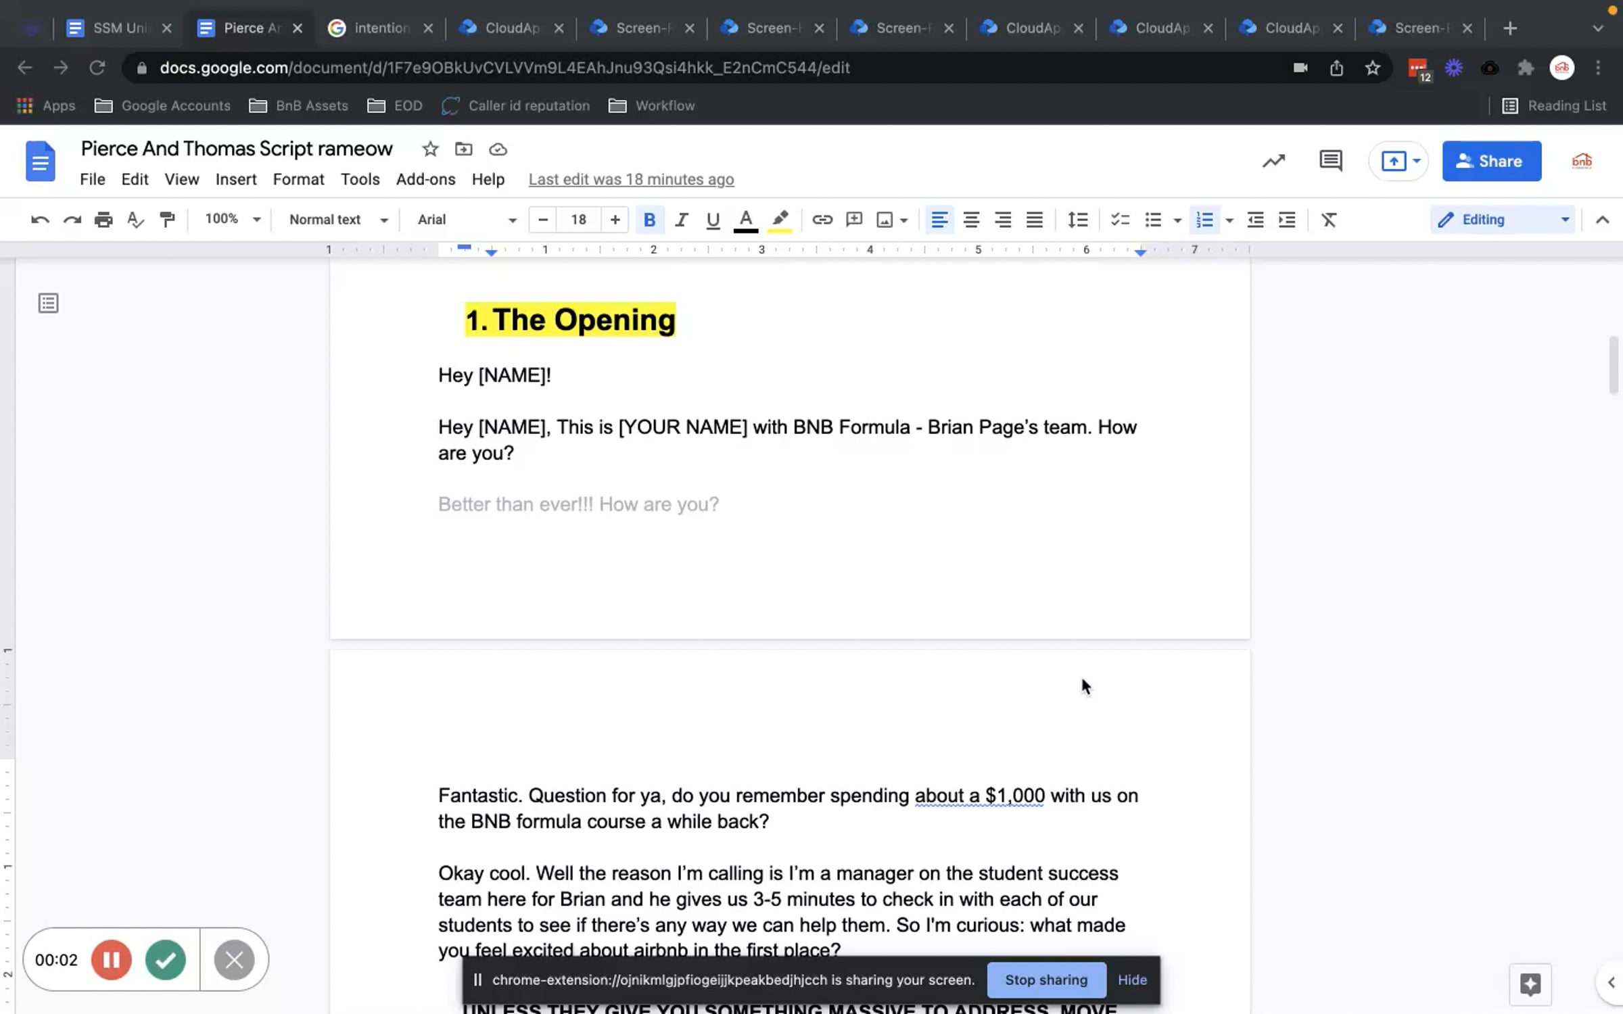This screenshot has height=1014, width=1623.
Task: Open the Normal text style dropdown
Action: (x=338, y=220)
